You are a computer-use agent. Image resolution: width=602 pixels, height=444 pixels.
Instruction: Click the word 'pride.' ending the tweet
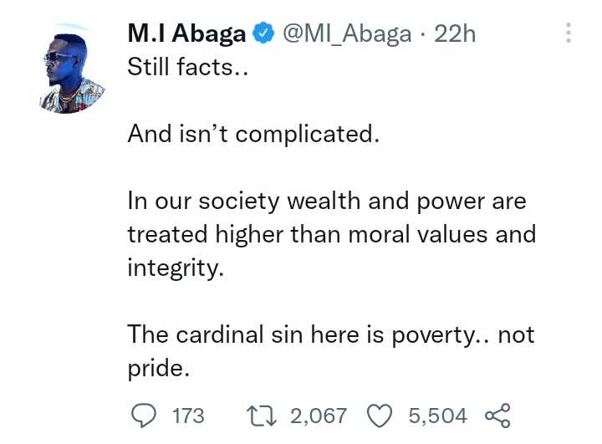pos(159,369)
